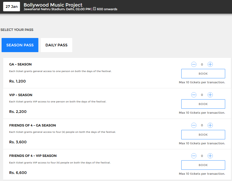Click the VIP - SEASON heading
Viewport: 232px width, 181px height.
pyautogui.click(x=21, y=95)
